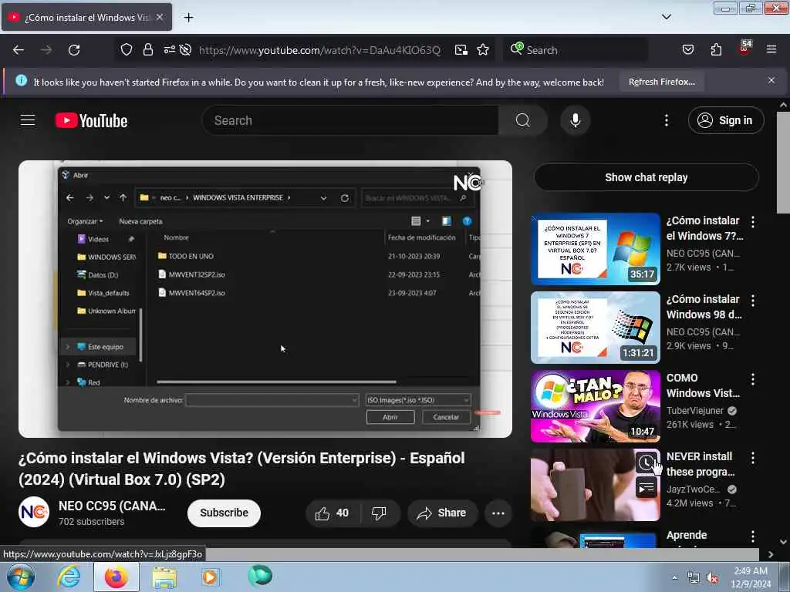Focus the Firefox Search box

(576, 50)
